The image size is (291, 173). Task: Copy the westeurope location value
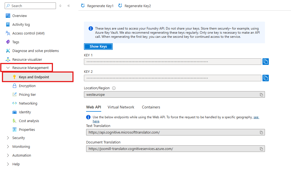click(x=261, y=95)
